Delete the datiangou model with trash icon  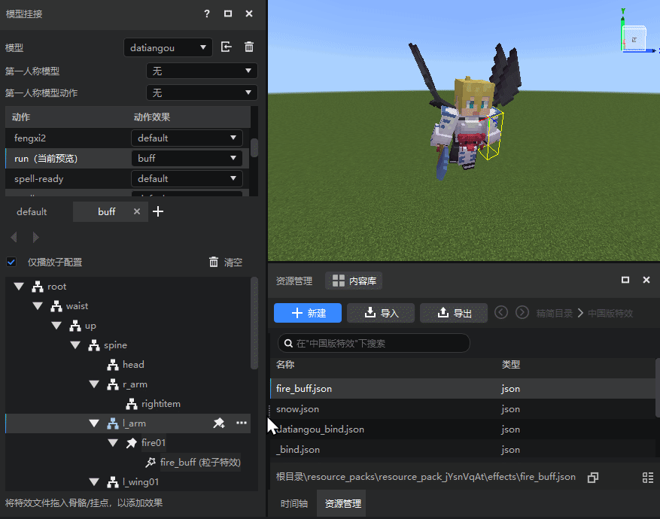point(249,47)
